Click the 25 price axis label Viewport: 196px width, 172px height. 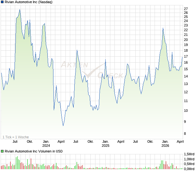click(186, 17)
